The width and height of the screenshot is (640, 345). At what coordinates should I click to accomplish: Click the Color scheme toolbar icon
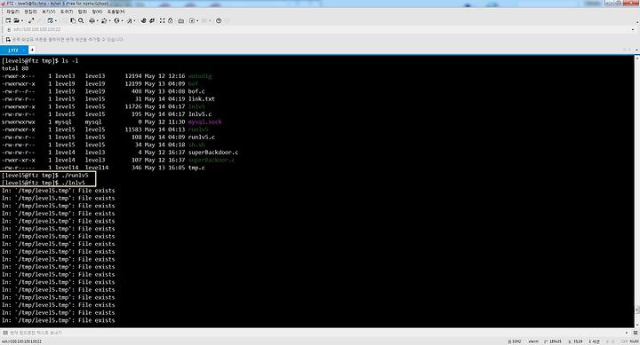104,20
